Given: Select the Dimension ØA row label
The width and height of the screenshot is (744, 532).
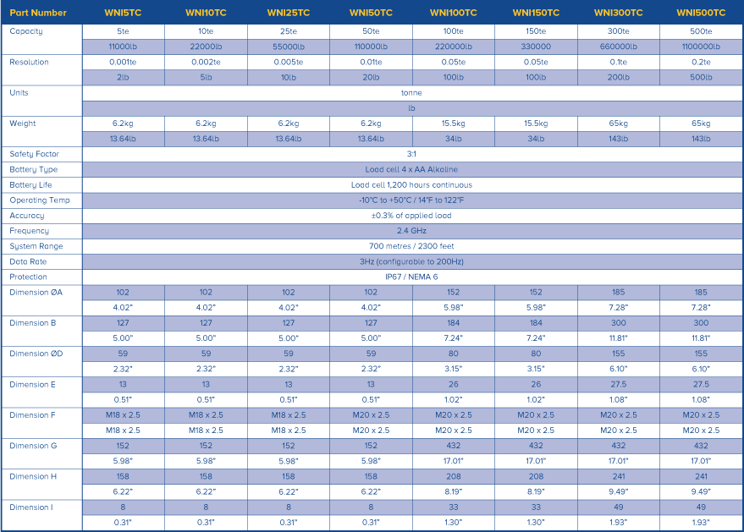Looking at the screenshot, I should tap(36, 292).
